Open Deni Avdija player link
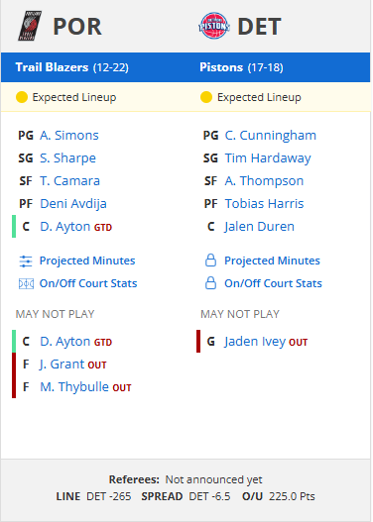This screenshot has width=373, height=522. click(x=73, y=204)
